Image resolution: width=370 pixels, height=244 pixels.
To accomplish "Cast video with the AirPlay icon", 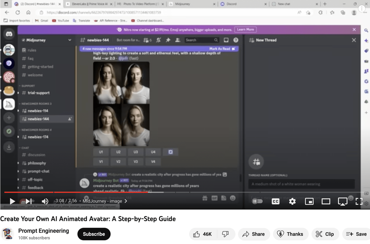I will (342, 201).
